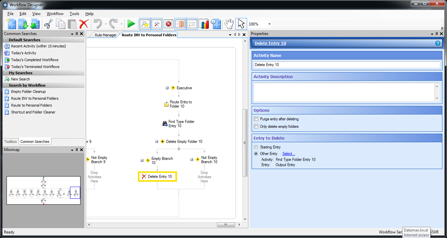This screenshot has width=447, height=238.
Task: Collapse the Delete Empty Folder 10 node
Action: point(156,142)
